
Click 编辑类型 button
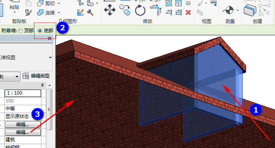point(36,76)
